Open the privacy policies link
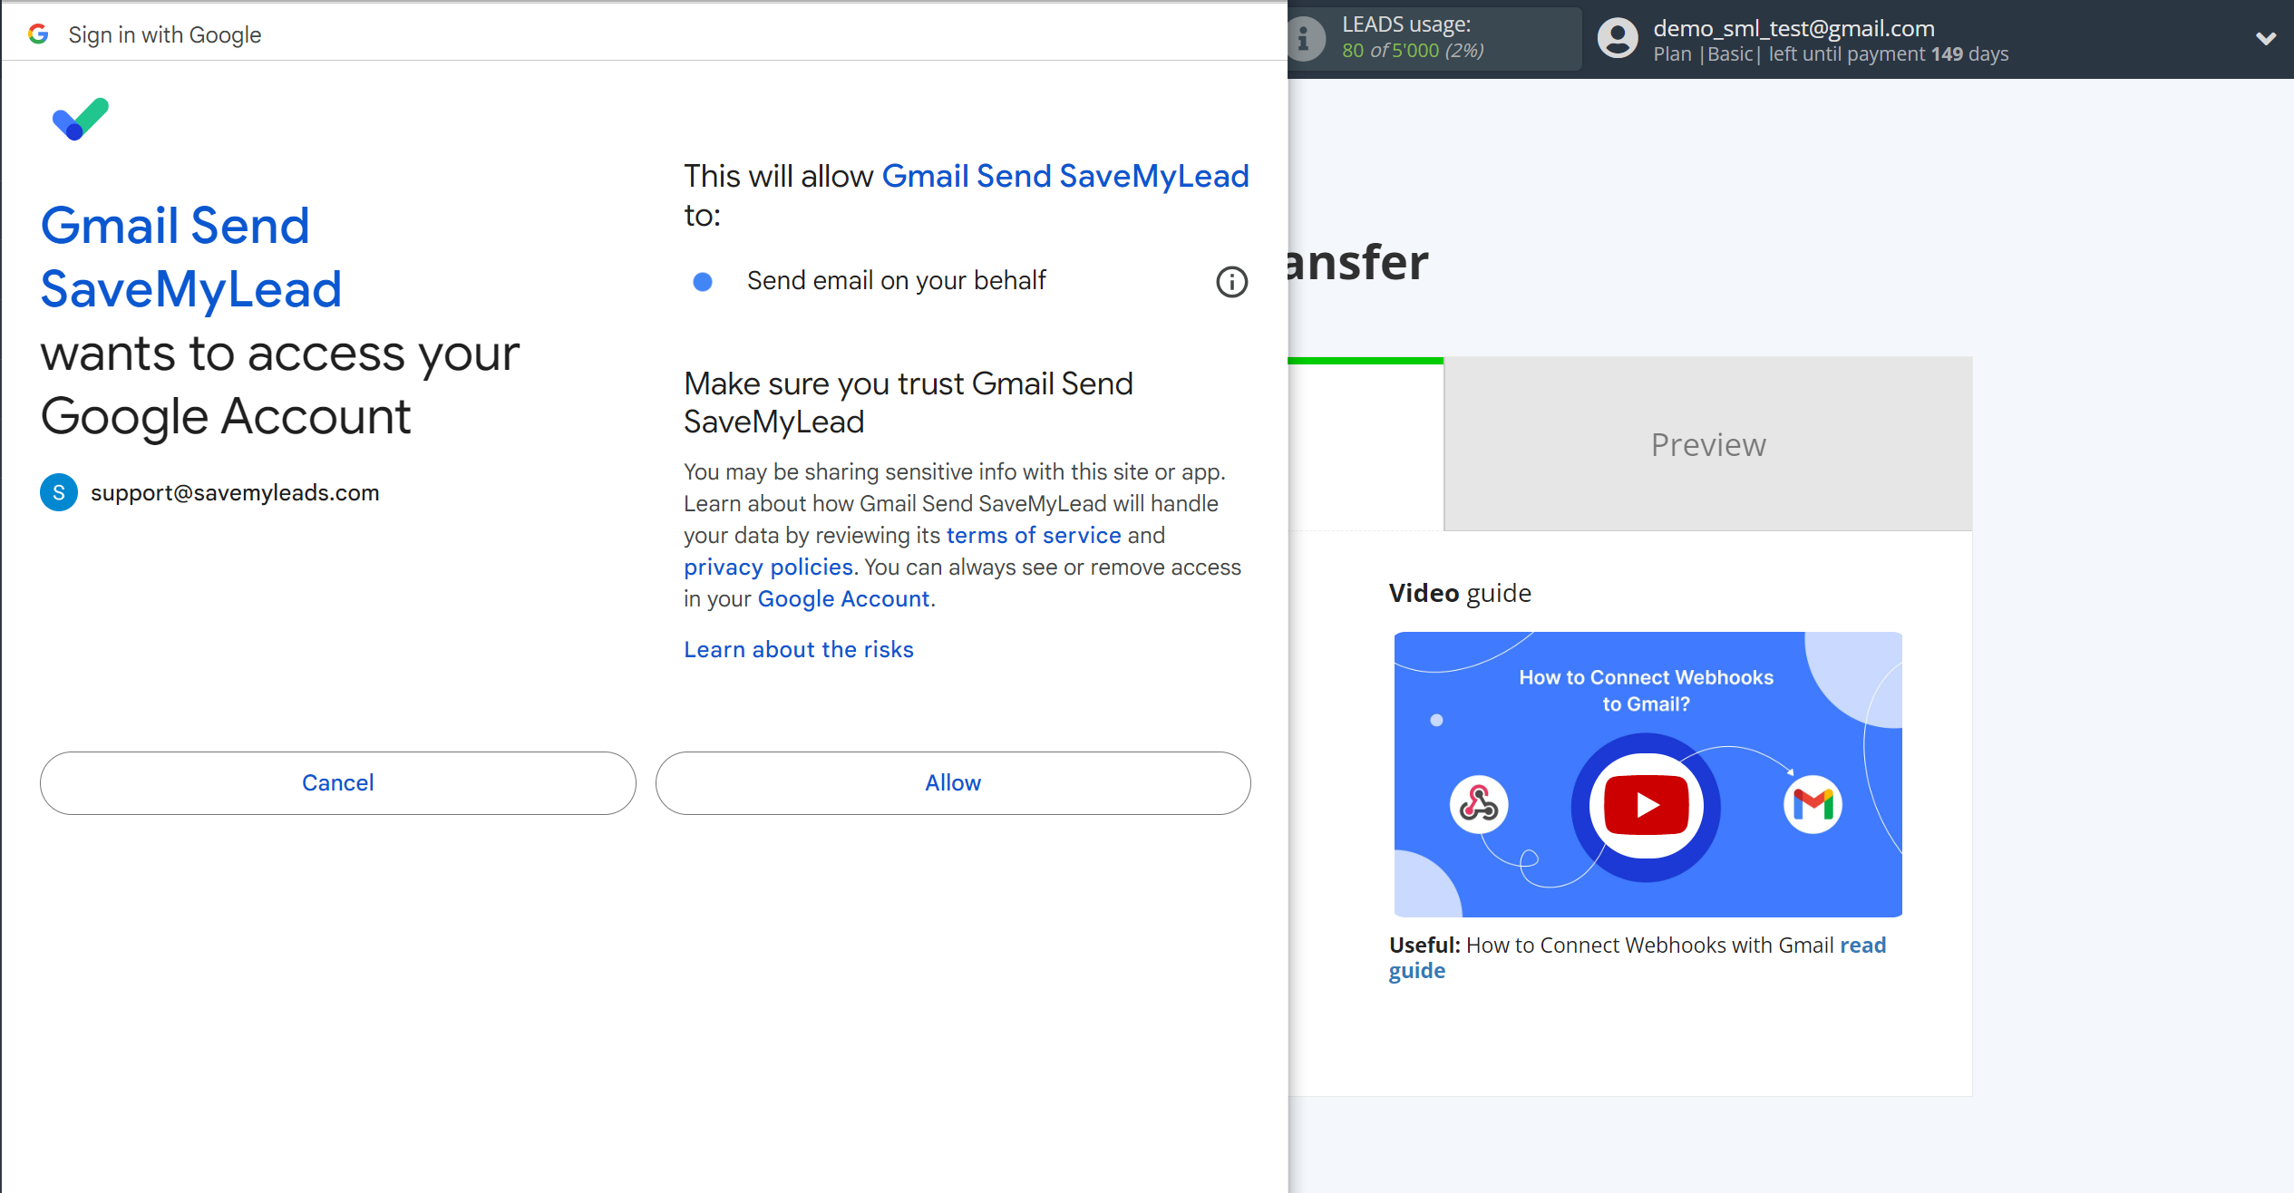This screenshot has width=2294, height=1193. pyautogui.click(x=768, y=567)
